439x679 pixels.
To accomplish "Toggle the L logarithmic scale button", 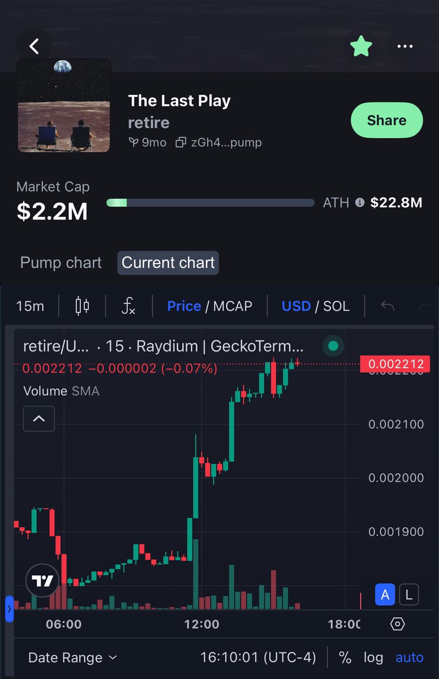I will tap(409, 595).
